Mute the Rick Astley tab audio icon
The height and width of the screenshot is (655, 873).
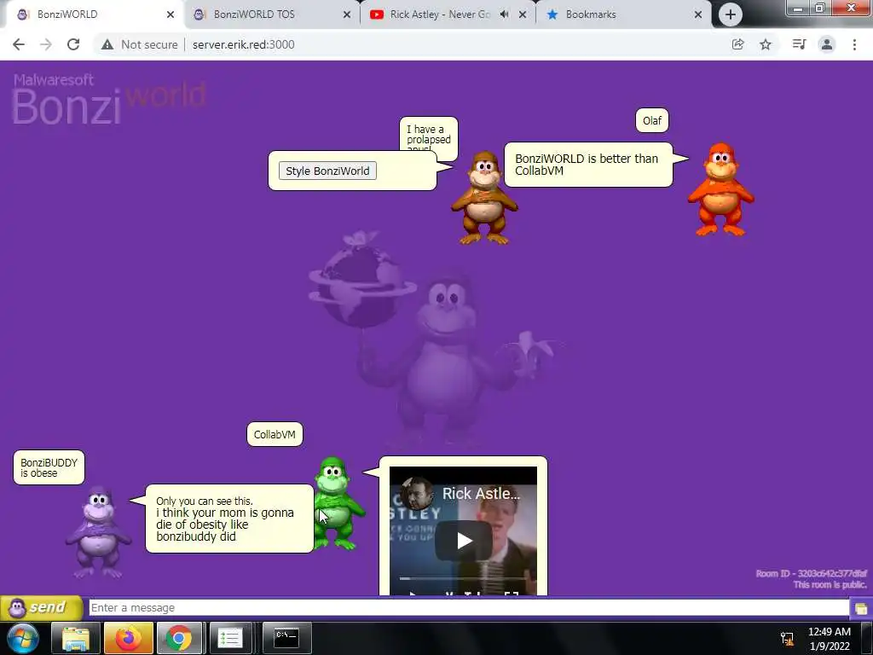[x=504, y=14]
